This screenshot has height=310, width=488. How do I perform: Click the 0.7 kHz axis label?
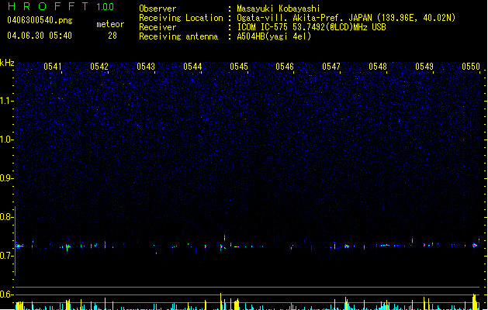click(x=6, y=256)
